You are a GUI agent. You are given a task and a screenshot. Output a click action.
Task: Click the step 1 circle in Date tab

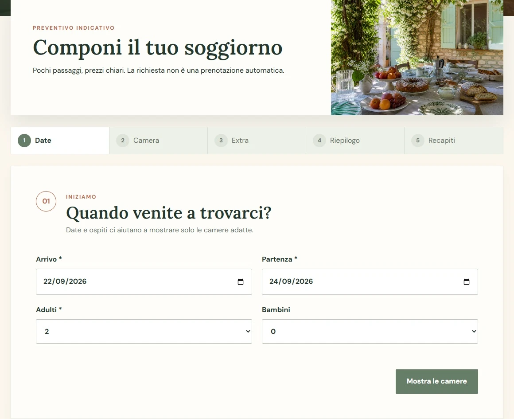coord(24,141)
